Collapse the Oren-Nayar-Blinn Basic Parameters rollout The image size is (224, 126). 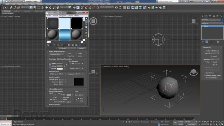coord(48,59)
